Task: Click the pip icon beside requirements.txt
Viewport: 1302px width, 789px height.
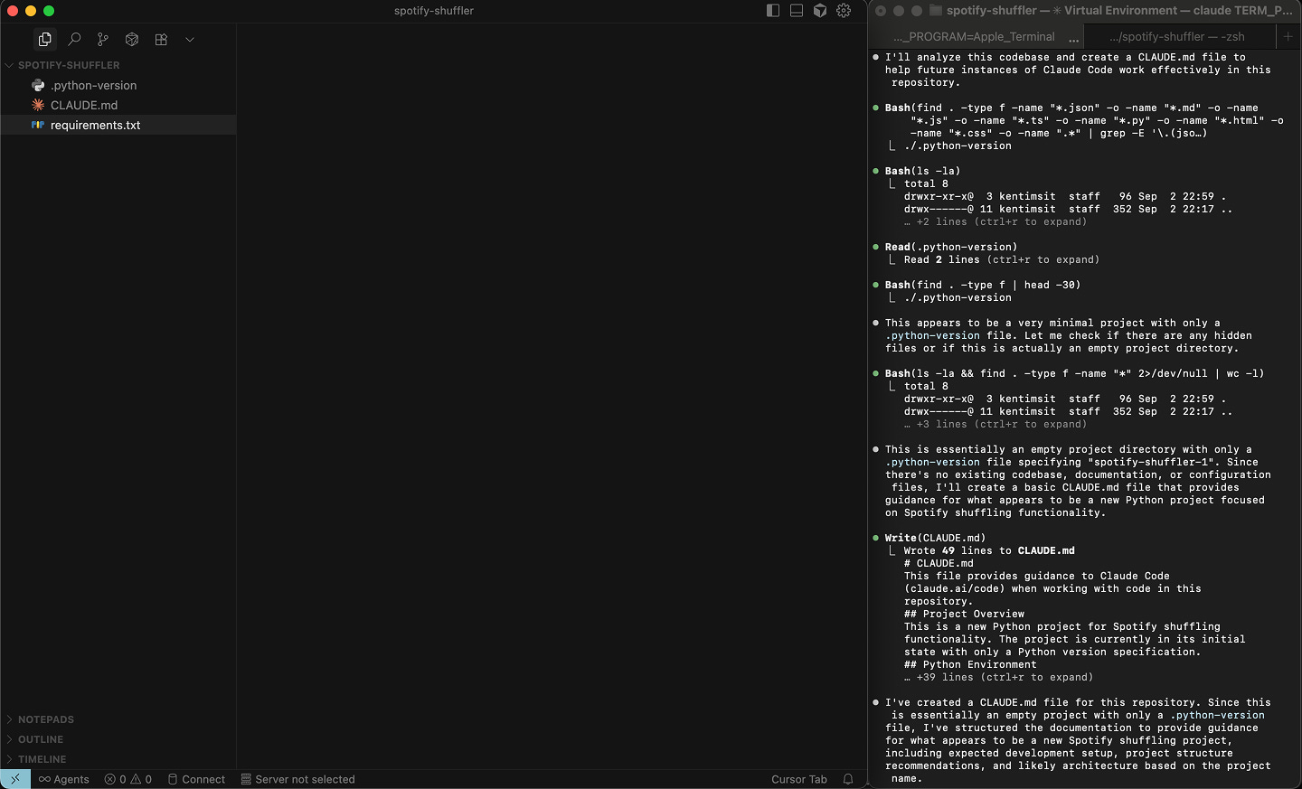Action: pos(38,125)
